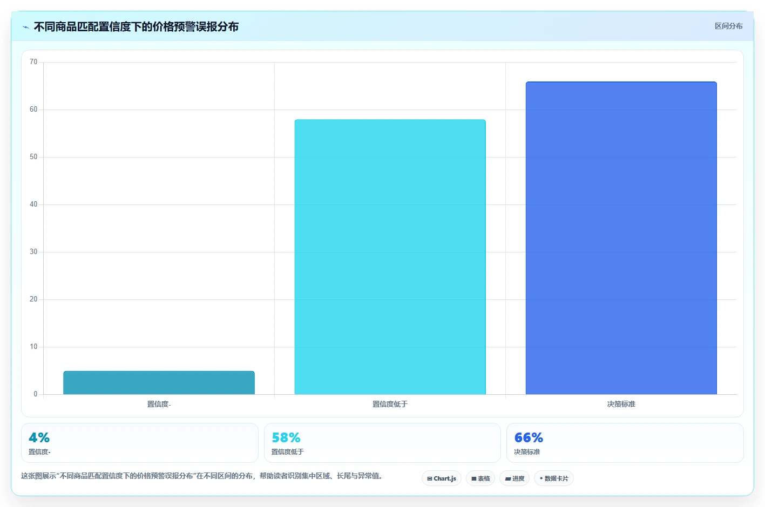Click the y-axis tick value 10
This screenshot has height=507, width=765.
pos(33,347)
